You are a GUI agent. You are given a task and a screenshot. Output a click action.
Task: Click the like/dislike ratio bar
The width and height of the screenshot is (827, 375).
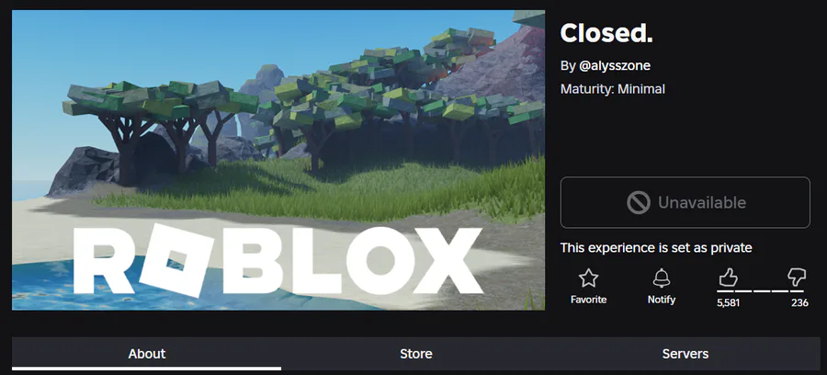pos(760,290)
